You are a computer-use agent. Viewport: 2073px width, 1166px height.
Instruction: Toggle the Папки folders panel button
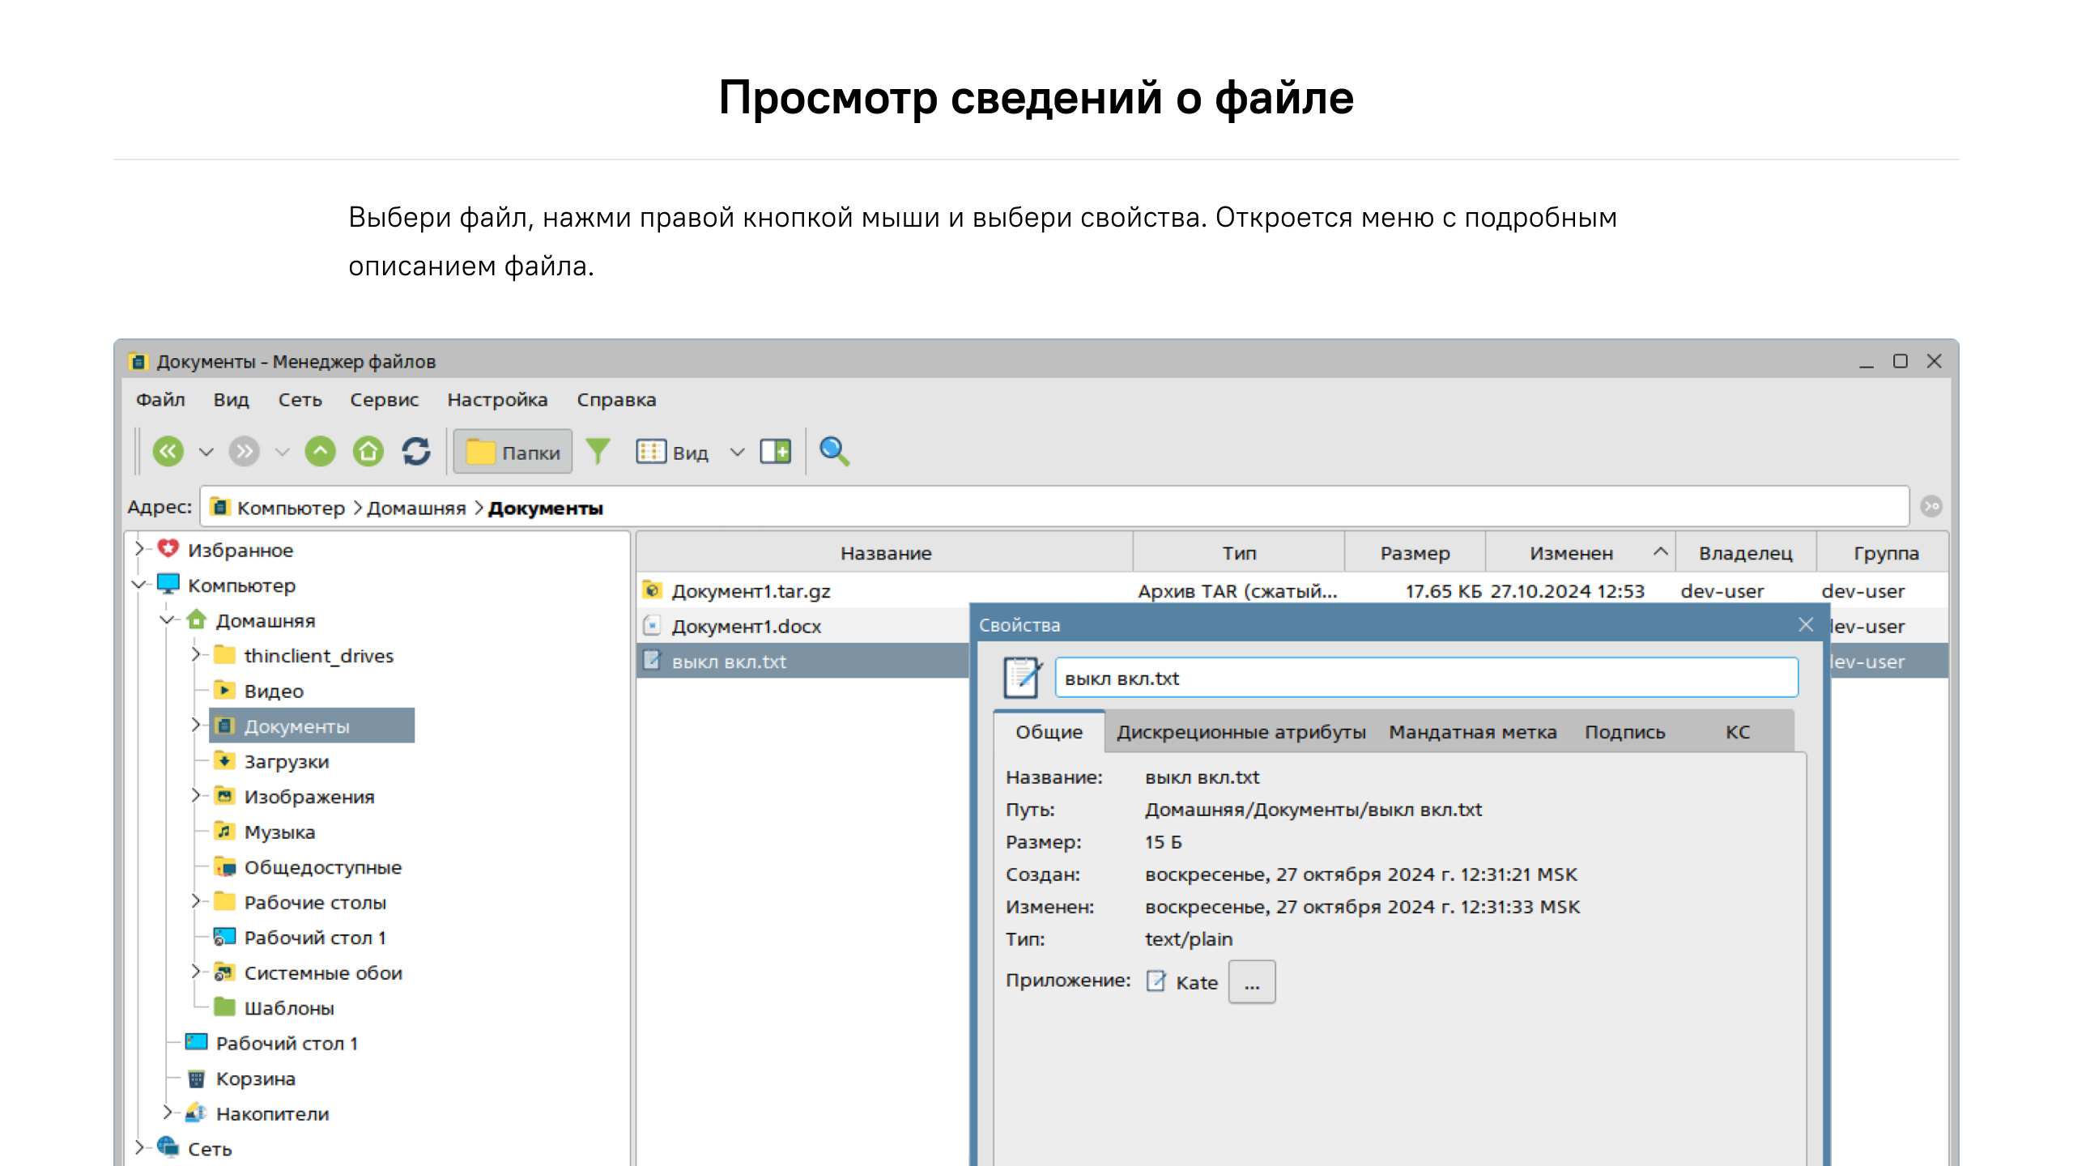pyautogui.click(x=513, y=452)
